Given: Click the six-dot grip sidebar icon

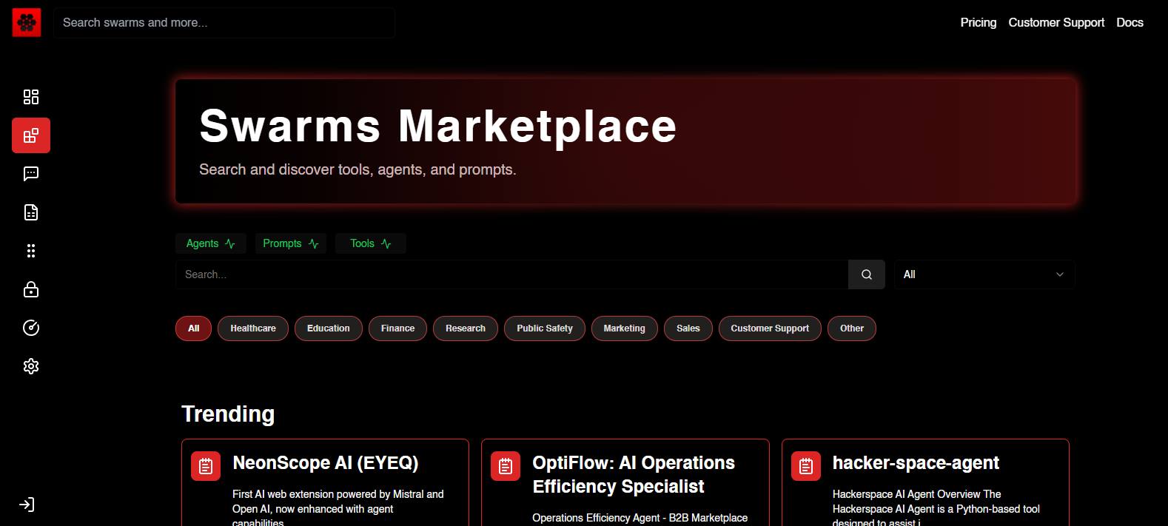Looking at the screenshot, I should click(31, 251).
